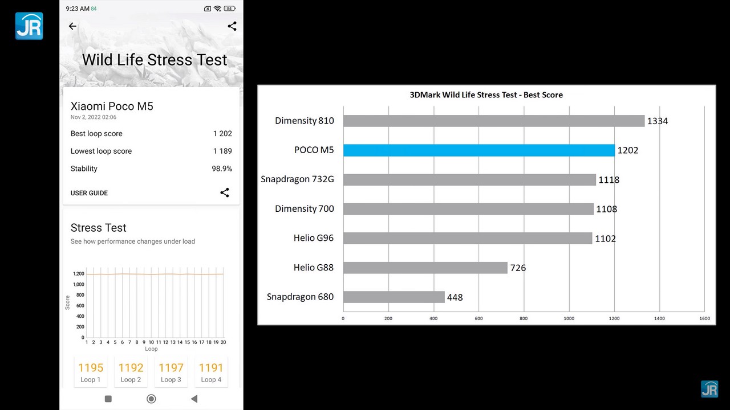
Task: Tap the Android home circle button
Action: (151, 399)
